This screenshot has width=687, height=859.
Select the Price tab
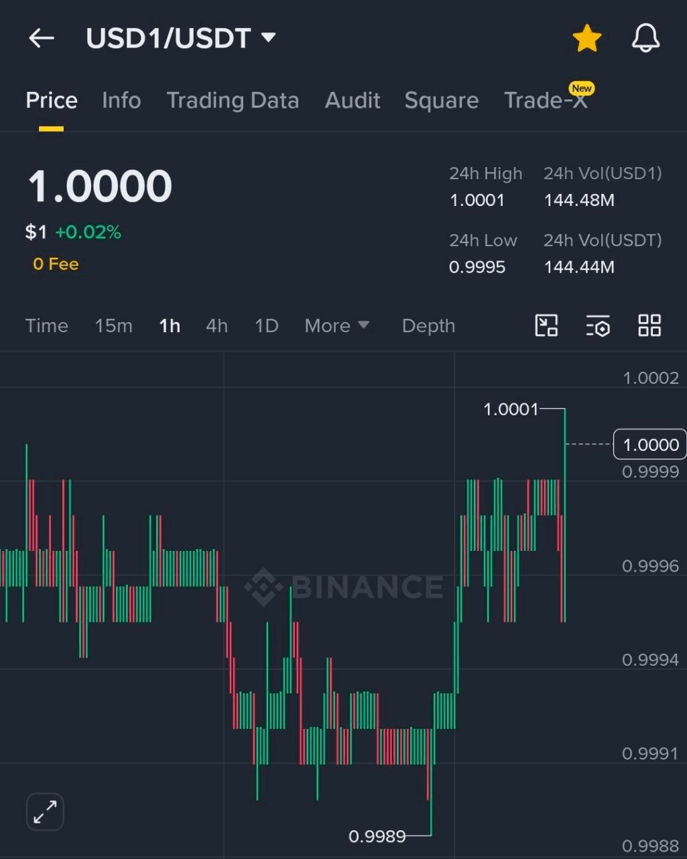point(52,101)
